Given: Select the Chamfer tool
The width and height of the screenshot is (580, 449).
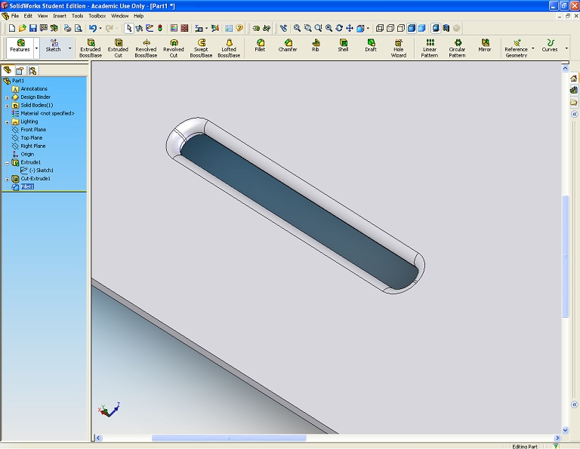Looking at the screenshot, I should point(288,45).
